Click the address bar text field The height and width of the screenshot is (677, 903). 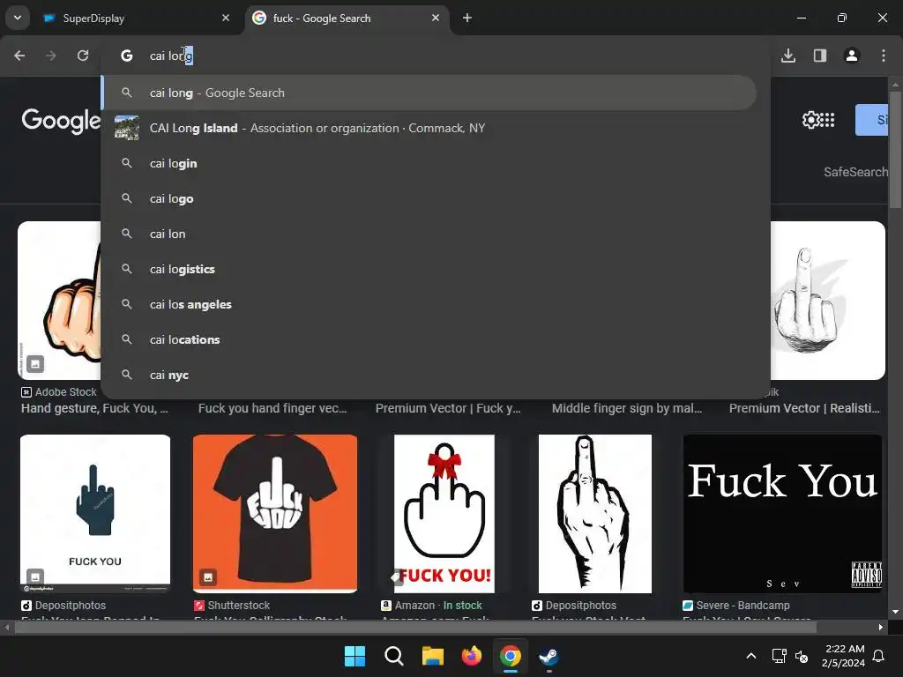(x=437, y=56)
